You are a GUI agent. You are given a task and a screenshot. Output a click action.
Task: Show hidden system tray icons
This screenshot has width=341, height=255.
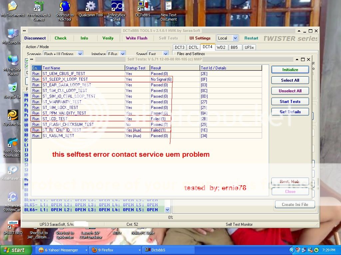click(x=292, y=250)
